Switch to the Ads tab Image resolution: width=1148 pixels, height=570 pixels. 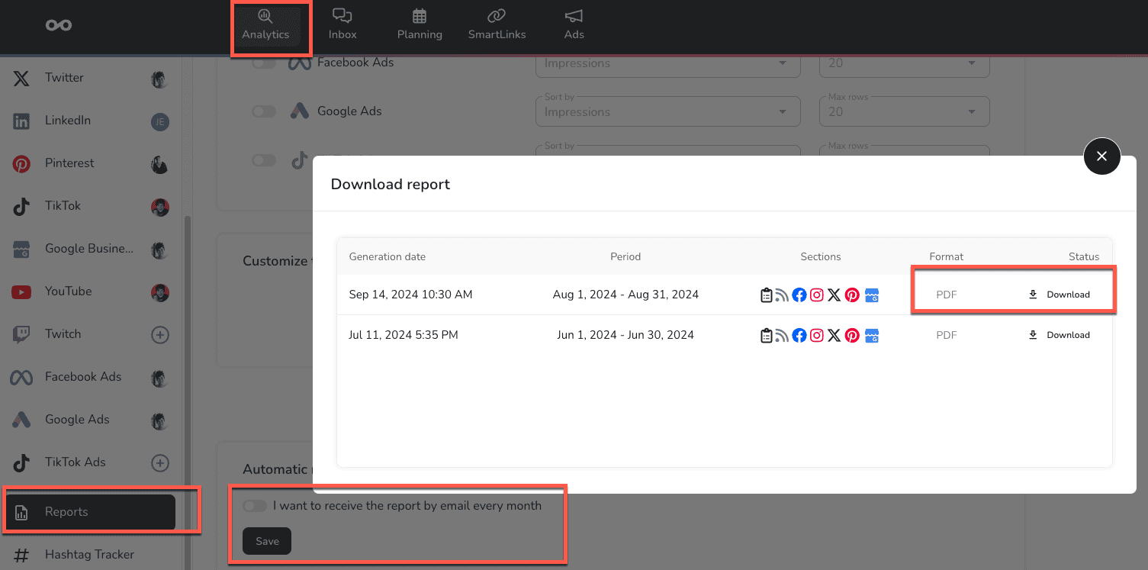(574, 25)
